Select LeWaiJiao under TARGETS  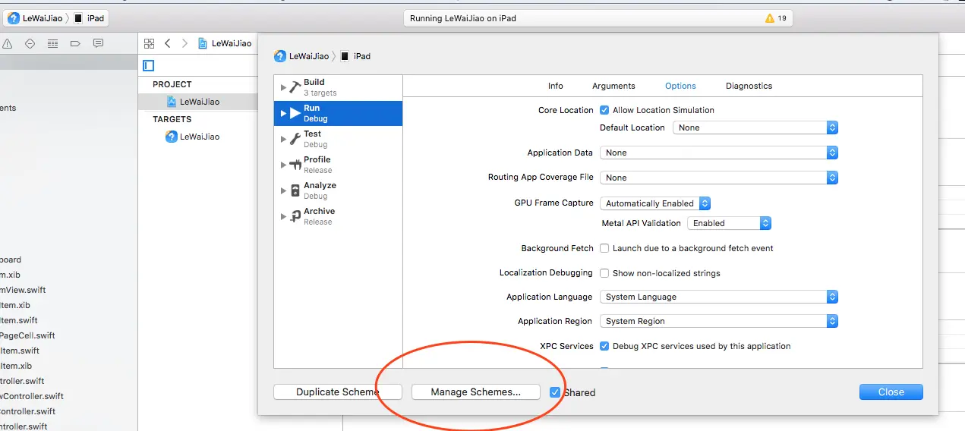coord(200,137)
